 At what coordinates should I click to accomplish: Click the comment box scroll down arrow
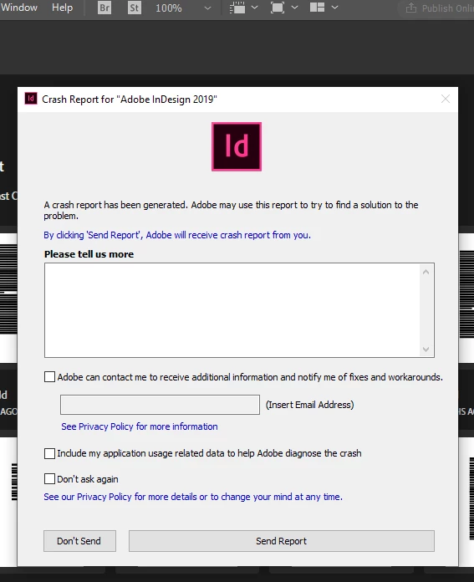(x=426, y=350)
